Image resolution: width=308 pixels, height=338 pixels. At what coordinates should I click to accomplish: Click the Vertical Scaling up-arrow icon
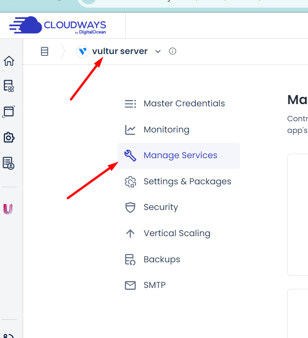click(x=130, y=233)
